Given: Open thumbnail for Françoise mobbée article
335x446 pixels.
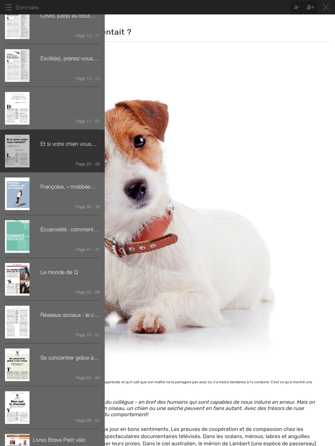Looking at the screenshot, I should [17, 194].
